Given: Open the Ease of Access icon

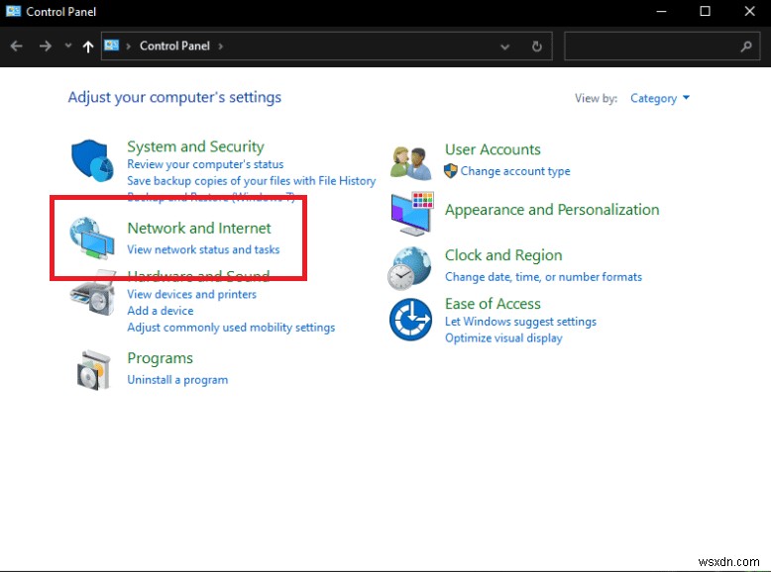Looking at the screenshot, I should click(410, 320).
